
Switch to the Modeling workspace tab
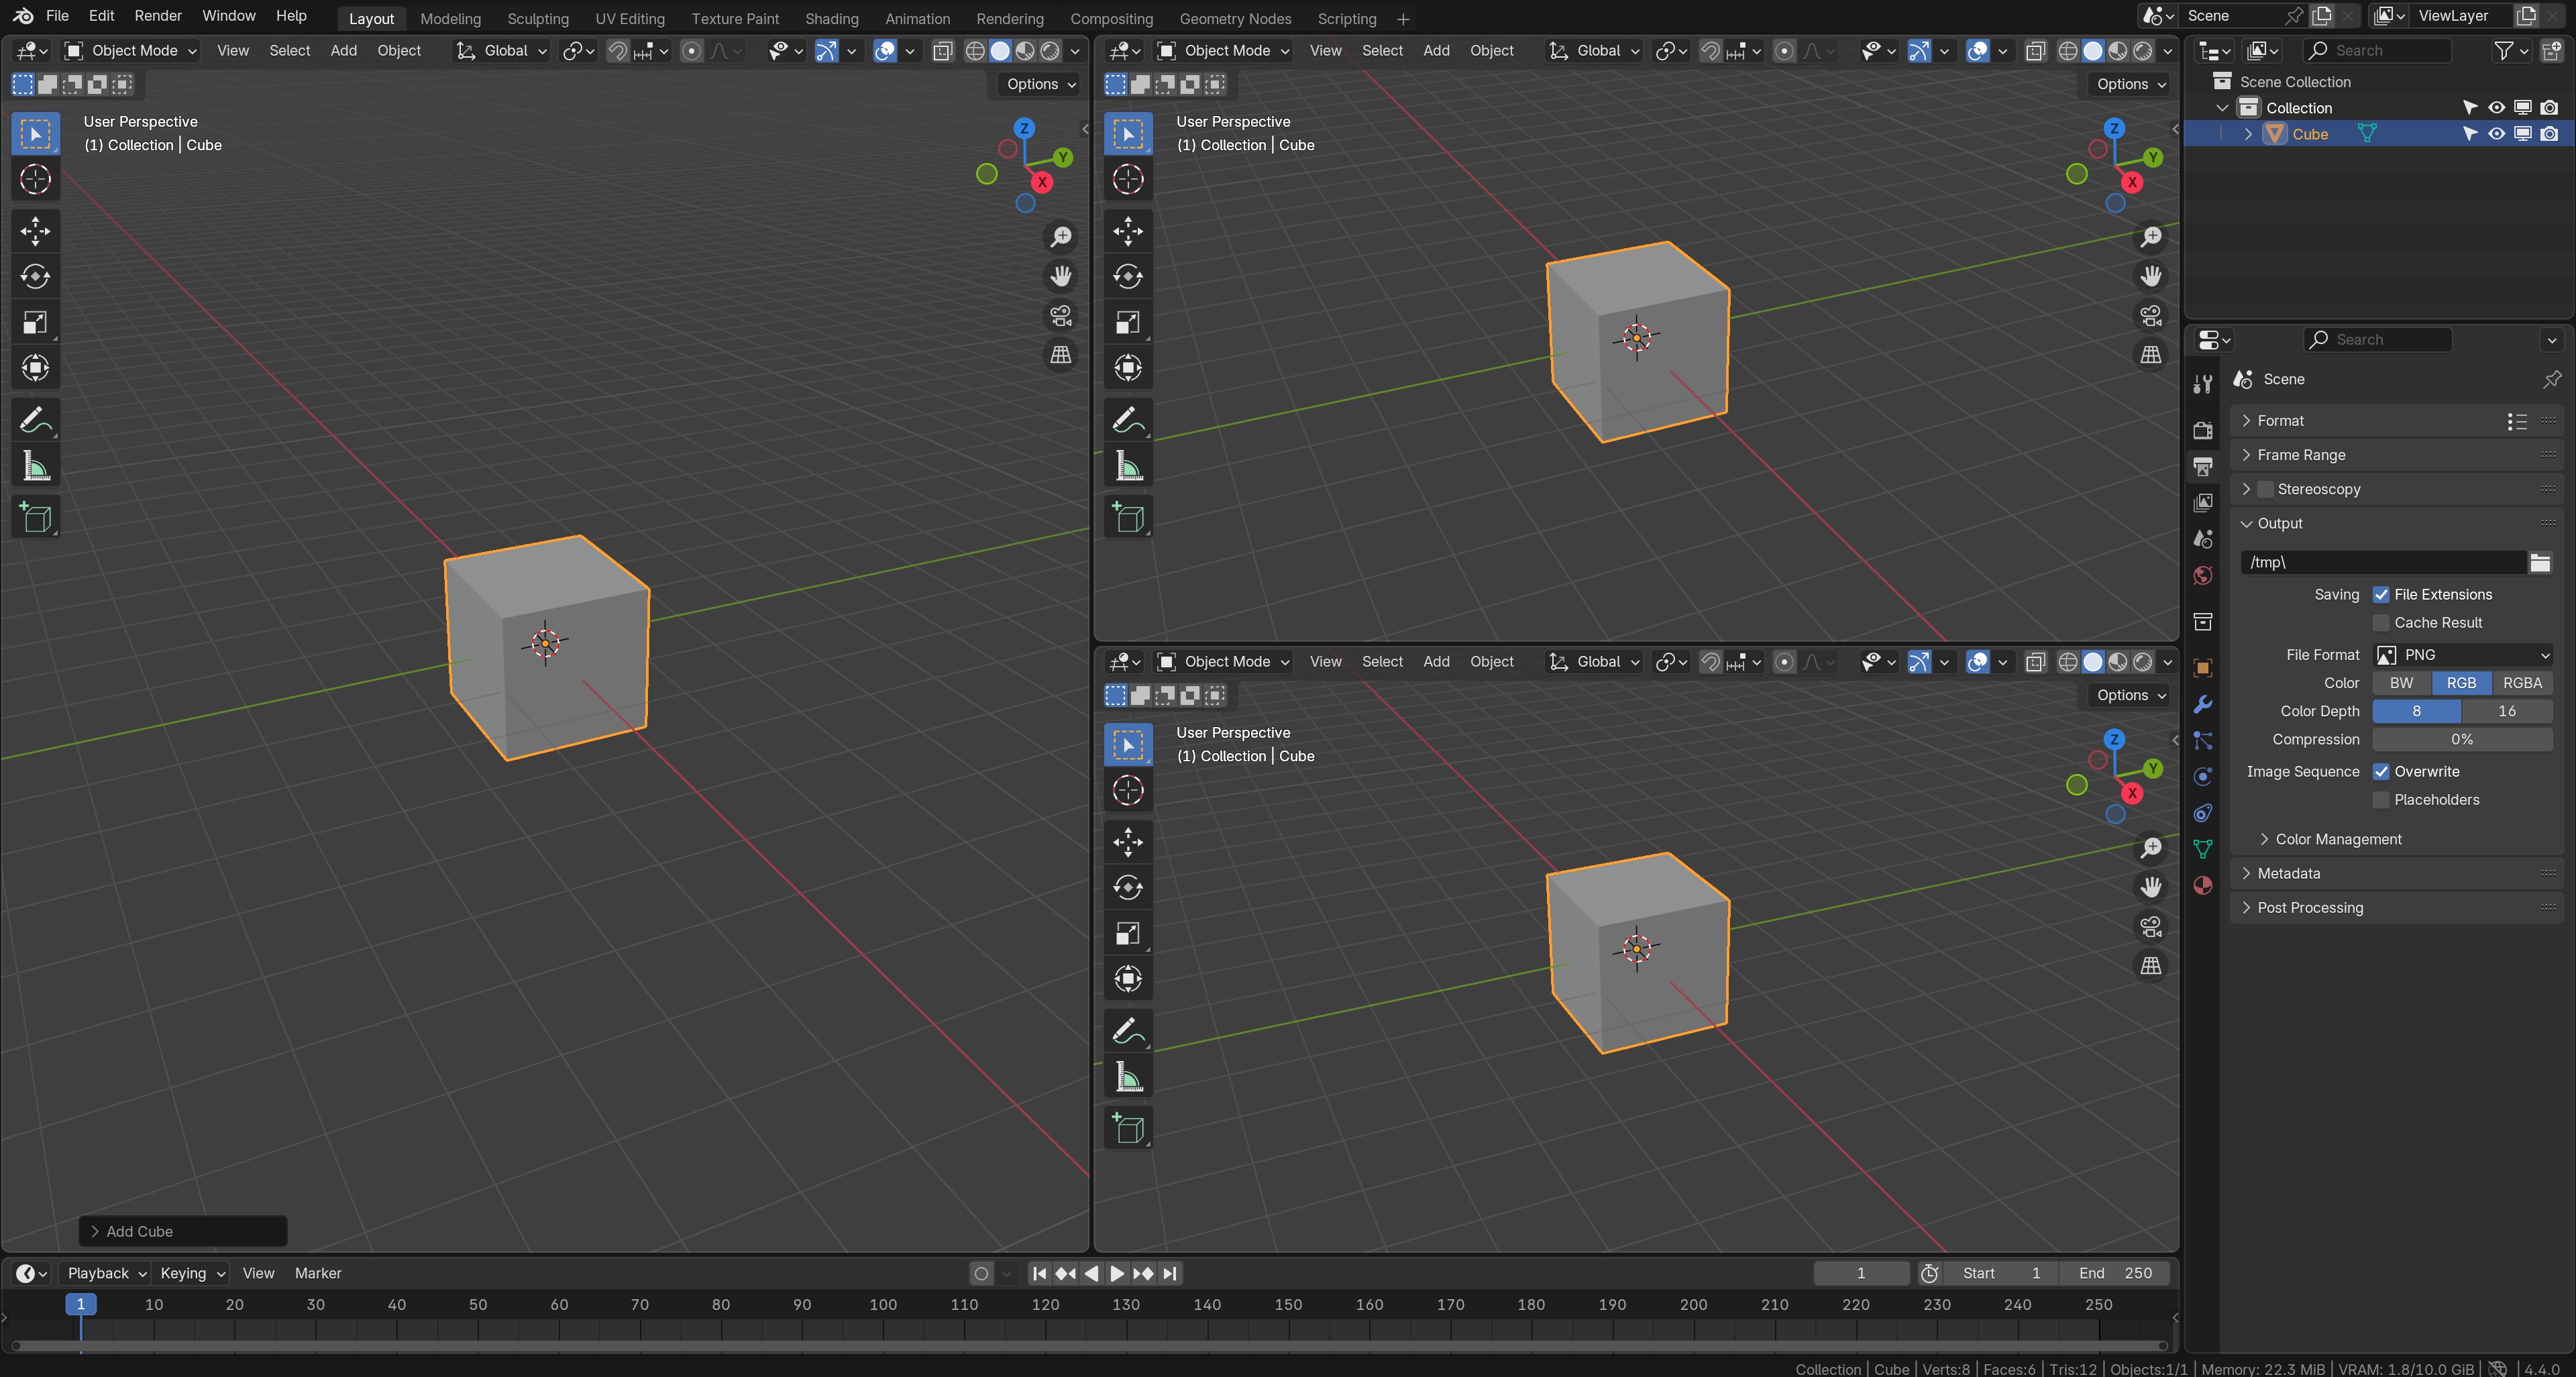click(450, 19)
